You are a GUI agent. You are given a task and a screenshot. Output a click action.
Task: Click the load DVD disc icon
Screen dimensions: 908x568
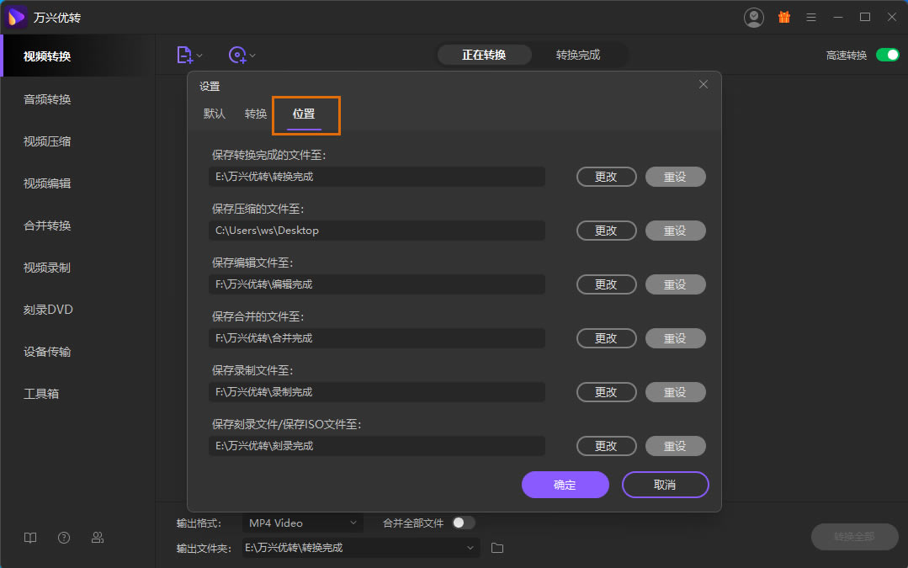click(x=238, y=54)
